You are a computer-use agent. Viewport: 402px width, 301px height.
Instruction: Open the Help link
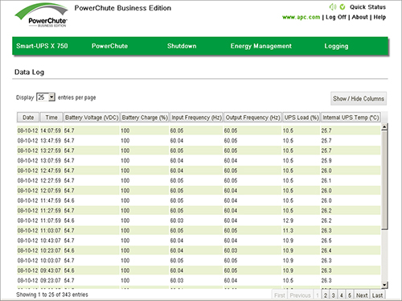(379, 17)
